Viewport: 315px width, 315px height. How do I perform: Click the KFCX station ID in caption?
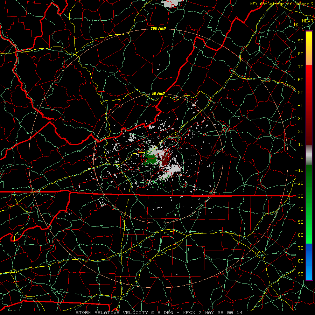click(189, 313)
